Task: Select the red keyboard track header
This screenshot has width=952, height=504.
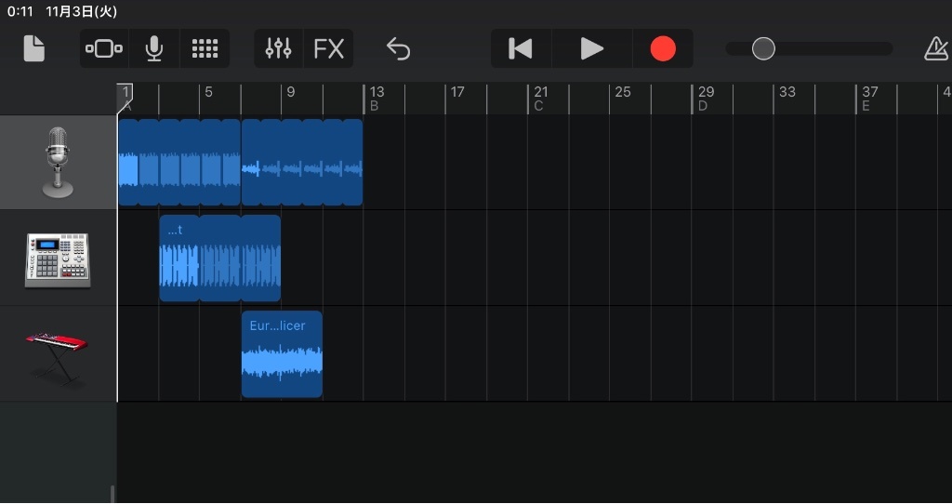Action: 59,353
